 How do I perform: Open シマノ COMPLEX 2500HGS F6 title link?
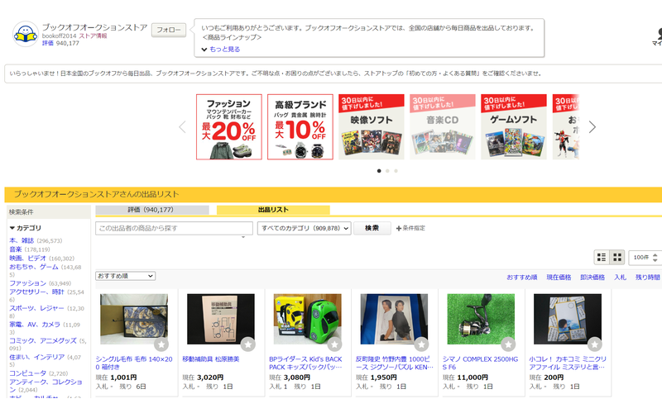(x=481, y=363)
